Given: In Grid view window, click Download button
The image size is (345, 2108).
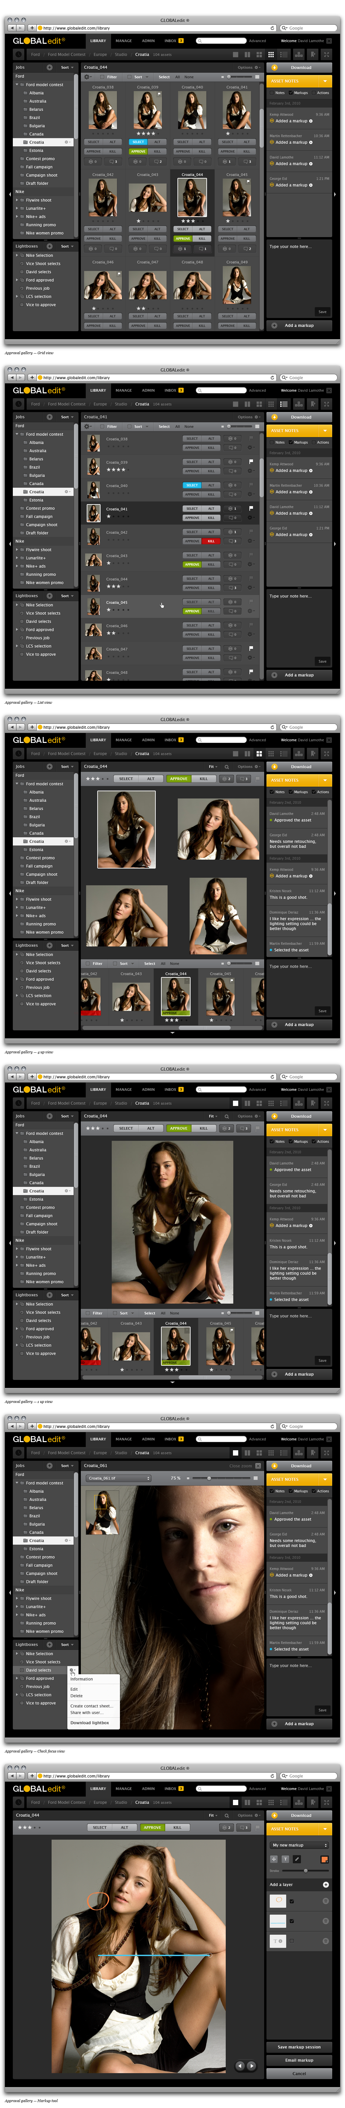Looking at the screenshot, I should click(299, 67).
